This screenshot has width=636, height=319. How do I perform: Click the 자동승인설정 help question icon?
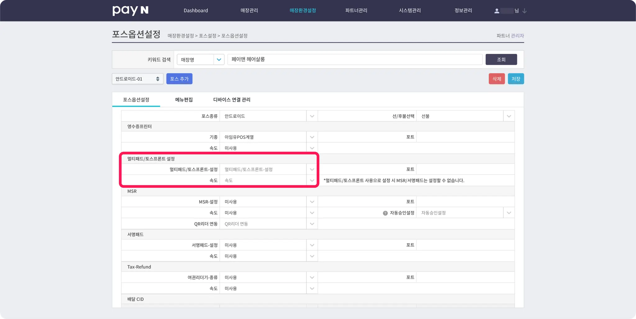pos(385,213)
